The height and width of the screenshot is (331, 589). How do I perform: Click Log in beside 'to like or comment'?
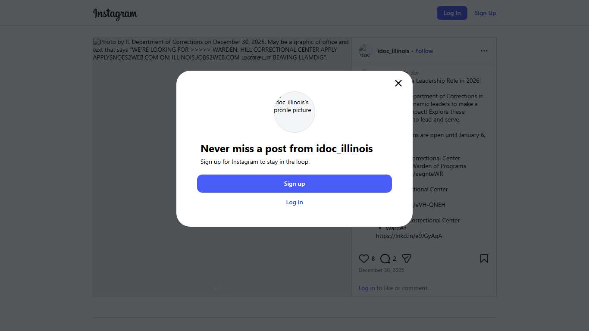tap(367, 288)
